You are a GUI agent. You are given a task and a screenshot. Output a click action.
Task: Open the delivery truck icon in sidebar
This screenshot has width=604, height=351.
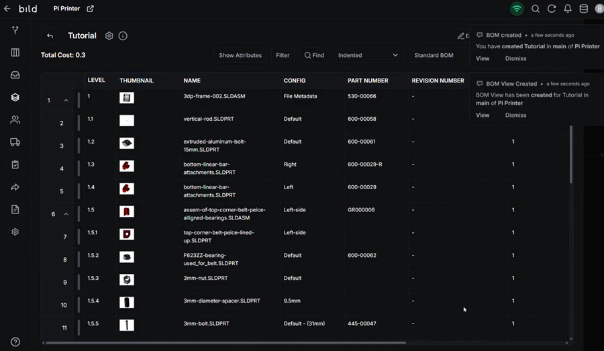15,142
